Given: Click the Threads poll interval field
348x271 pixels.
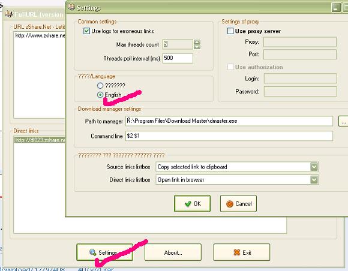Looking at the screenshot, I should tap(178, 58).
